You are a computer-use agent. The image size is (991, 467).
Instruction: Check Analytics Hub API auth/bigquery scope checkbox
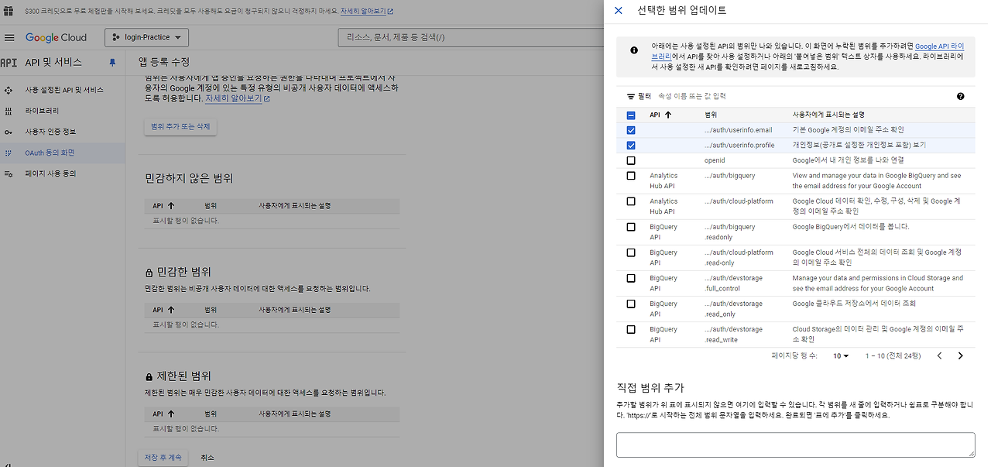(630, 176)
